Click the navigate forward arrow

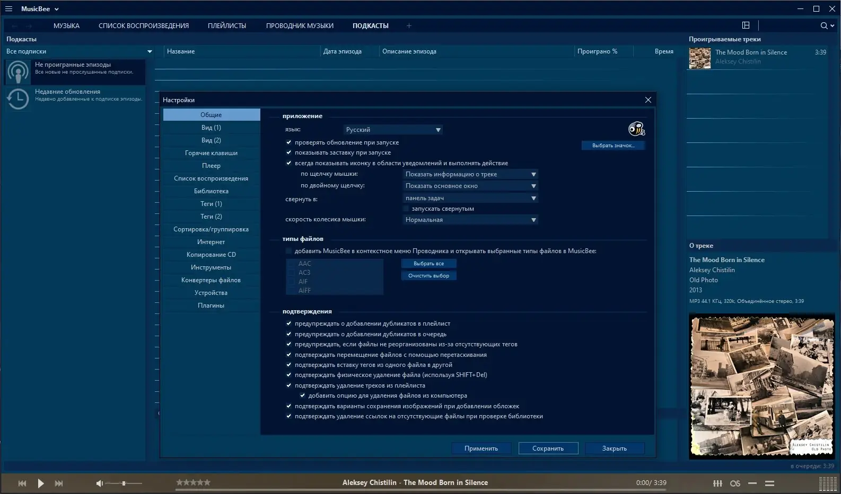[29, 25]
